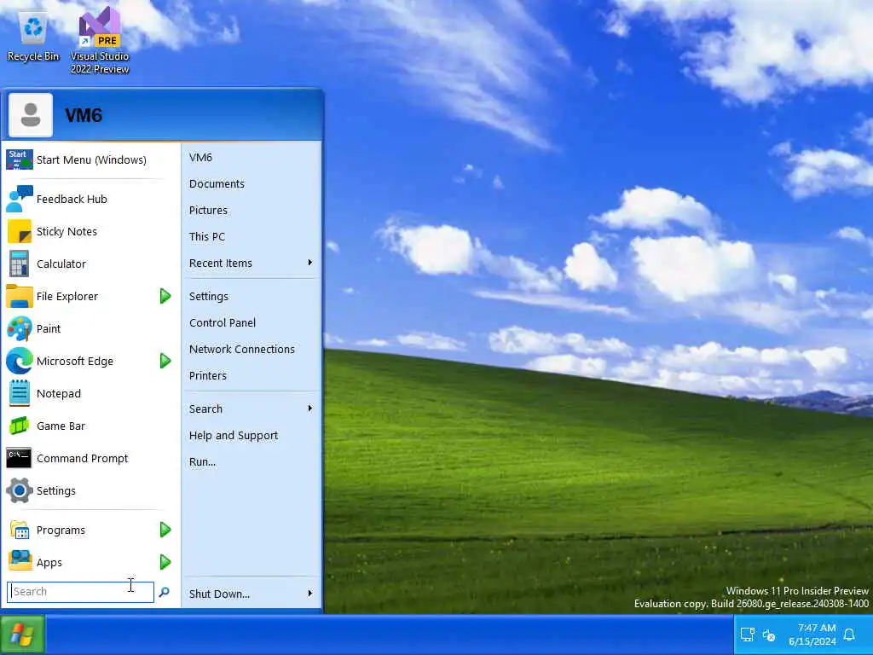This screenshot has height=655, width=873.
Task: Expand the Microsoft Edge jump list arrow
Action: 165,361
